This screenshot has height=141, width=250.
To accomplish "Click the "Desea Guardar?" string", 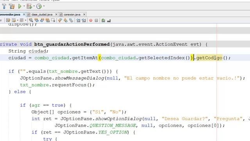I will click(x=185, y=119).
